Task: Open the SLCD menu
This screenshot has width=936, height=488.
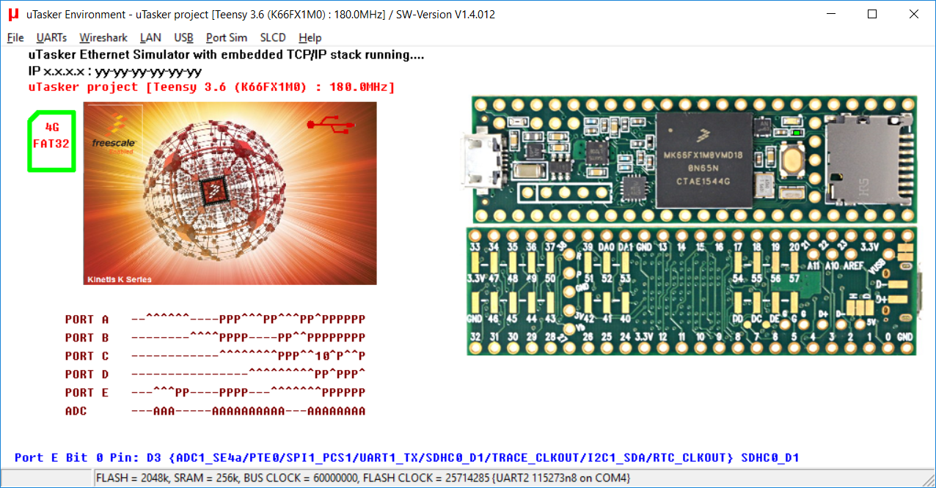Action: tap(273, 37)
